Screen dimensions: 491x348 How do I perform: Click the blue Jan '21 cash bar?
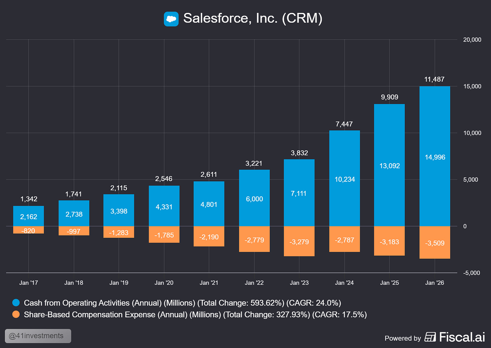pos(209,204)
